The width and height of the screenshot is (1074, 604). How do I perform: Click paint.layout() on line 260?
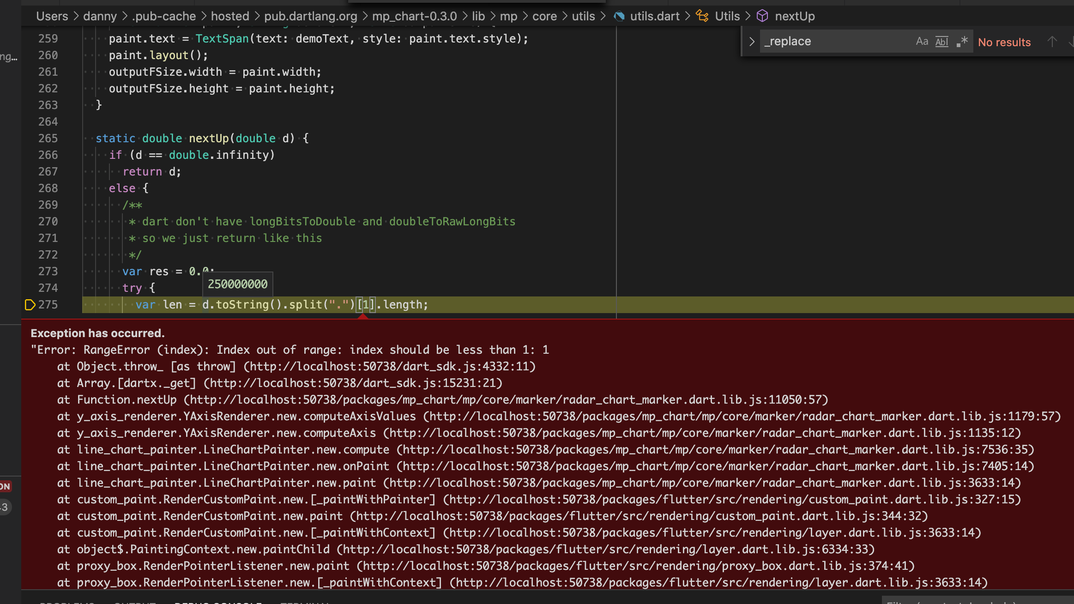(x=158, y=55)
